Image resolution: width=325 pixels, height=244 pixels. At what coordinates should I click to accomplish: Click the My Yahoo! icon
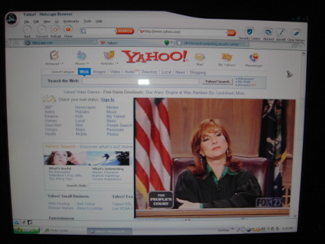[x=227, y=57]
